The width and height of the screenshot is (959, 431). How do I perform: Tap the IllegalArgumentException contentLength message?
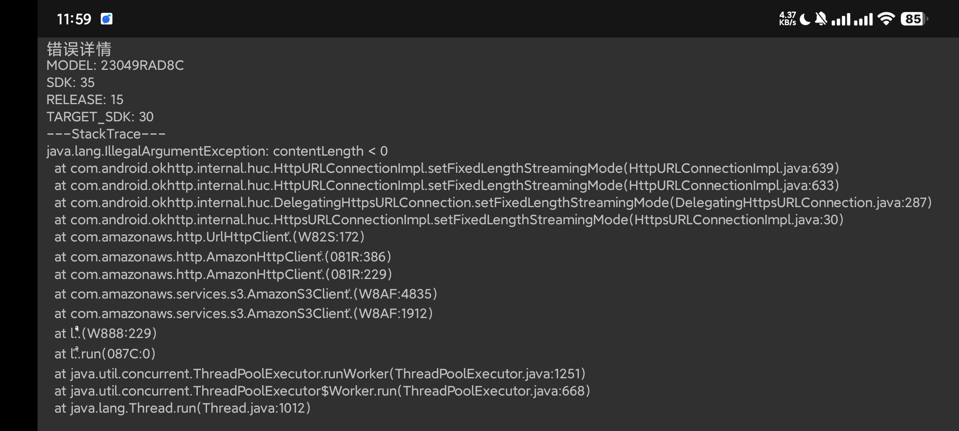pos(217,151)
